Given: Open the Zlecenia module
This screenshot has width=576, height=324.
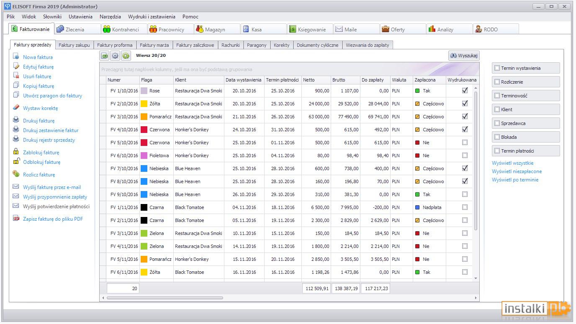Looking at the screenshot, I should pos(77,29).
